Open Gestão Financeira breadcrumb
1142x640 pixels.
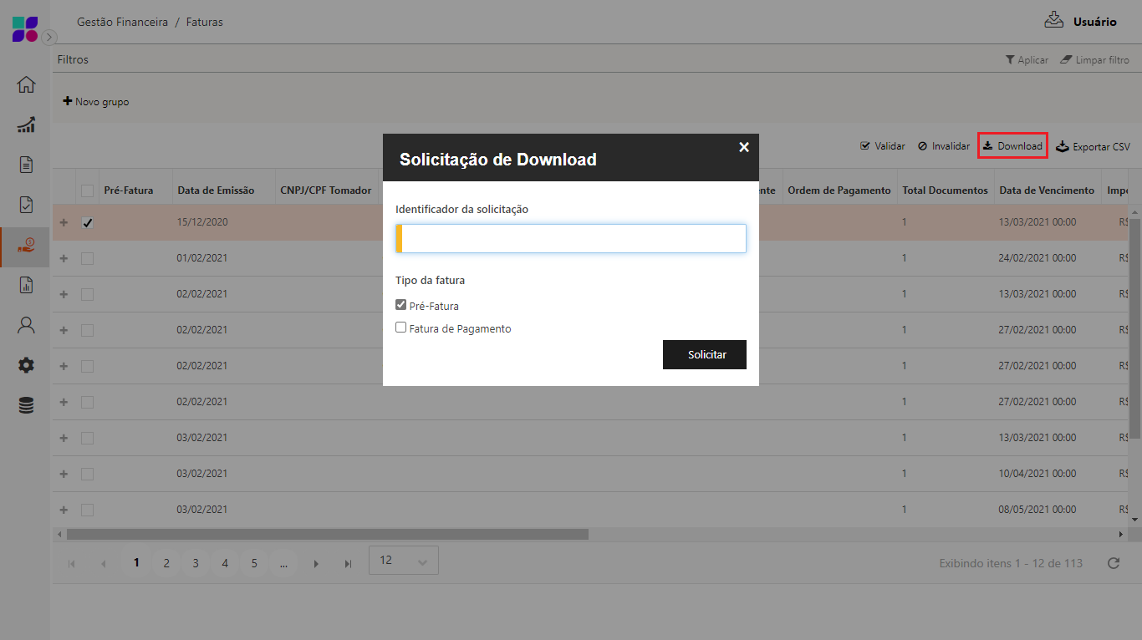pos(122,22)
